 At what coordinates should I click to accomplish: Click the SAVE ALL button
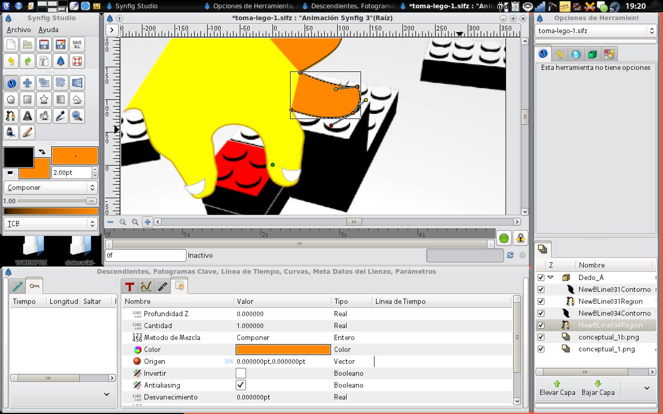coord(77,45)
